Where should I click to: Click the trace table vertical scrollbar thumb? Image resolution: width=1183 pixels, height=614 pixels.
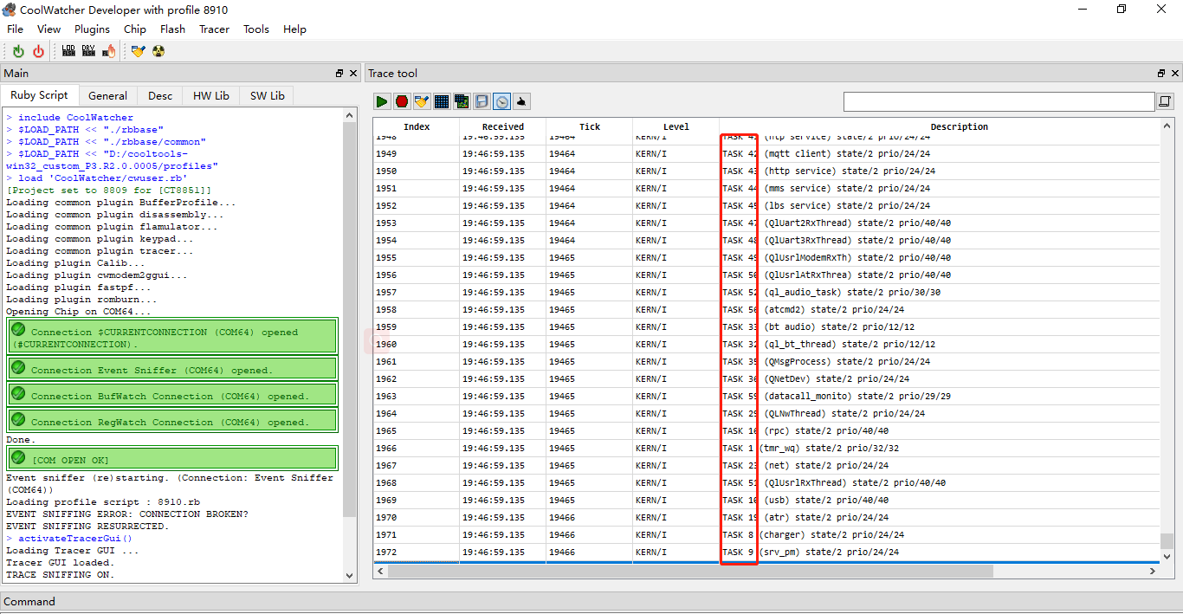coord(1167,541)
